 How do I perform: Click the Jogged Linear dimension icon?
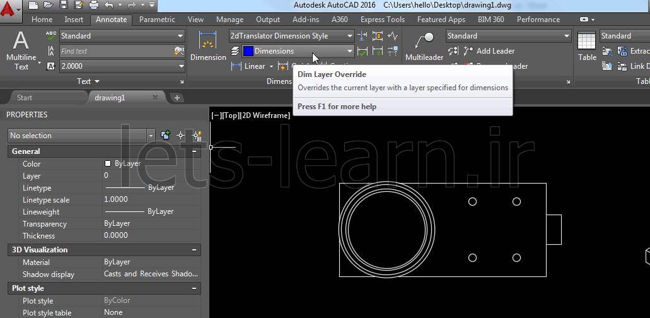pyautogui.click(x=393, y=36)
